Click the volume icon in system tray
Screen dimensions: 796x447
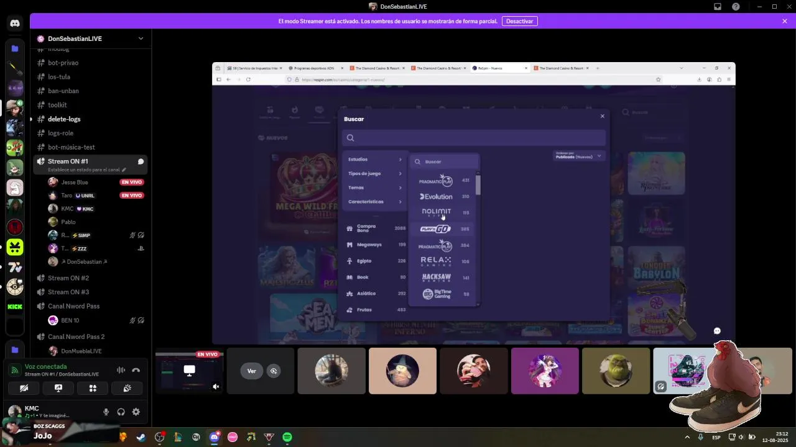click(741, 437)
